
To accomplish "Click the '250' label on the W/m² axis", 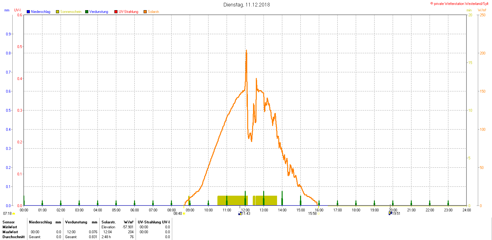I will (482, 15).
